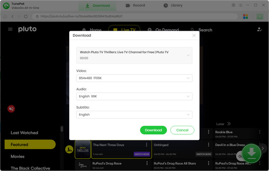The image size is (269, 171).
Task: Click the green download queue icon in address bar
Action: tap(260, 16)
